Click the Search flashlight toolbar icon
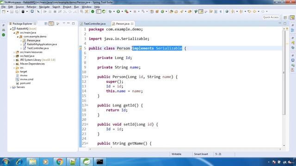The image size is (296, 166). 182,12
